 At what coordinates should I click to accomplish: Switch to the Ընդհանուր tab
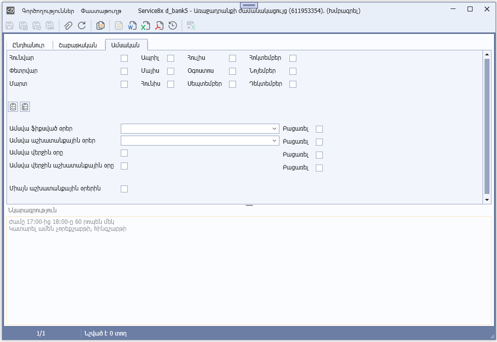(x=28, y=45)
